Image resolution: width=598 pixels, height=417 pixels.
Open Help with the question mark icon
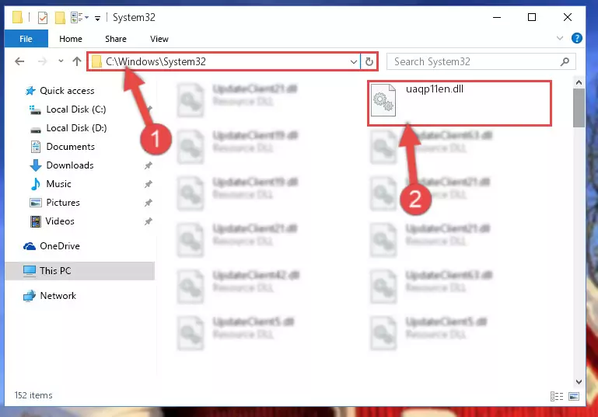click(x=577, y=38)
